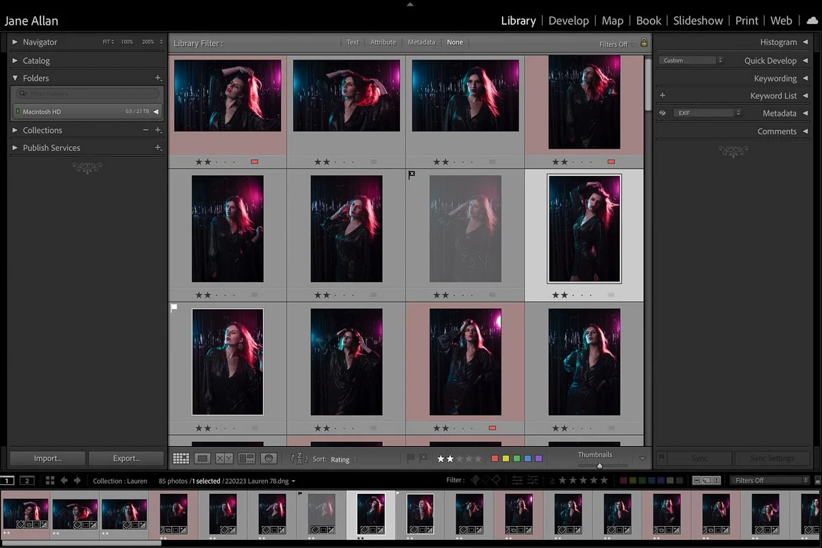Click the Export button

tap(126, 458)
